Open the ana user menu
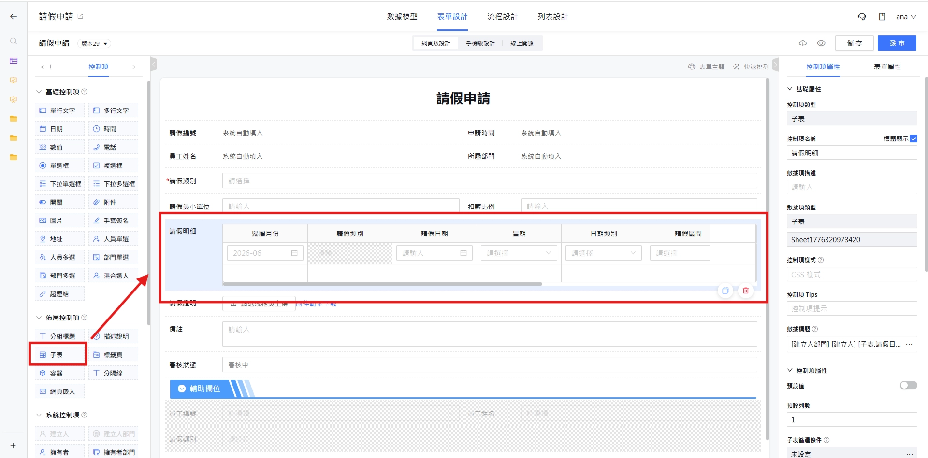This screenshot has height=458, width=928. [906, 17]
